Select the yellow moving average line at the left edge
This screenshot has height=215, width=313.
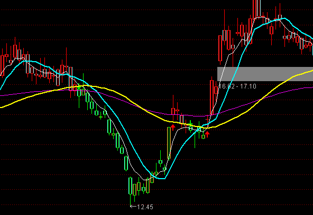tap(3, 107)
